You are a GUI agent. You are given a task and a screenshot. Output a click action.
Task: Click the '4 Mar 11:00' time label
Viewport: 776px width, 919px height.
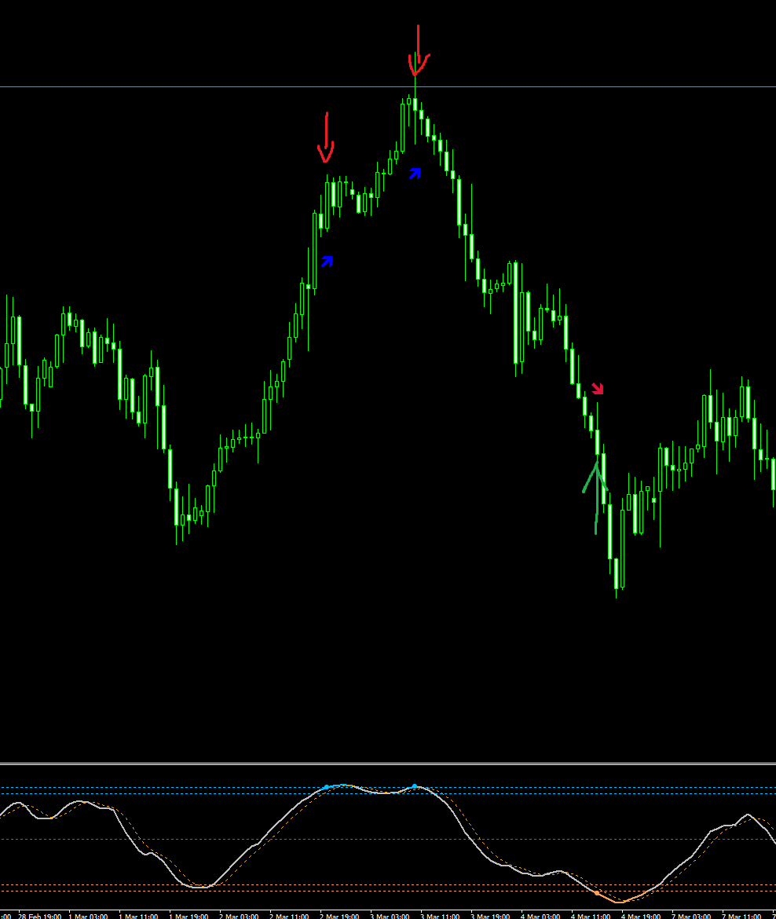tap(591, 916)
